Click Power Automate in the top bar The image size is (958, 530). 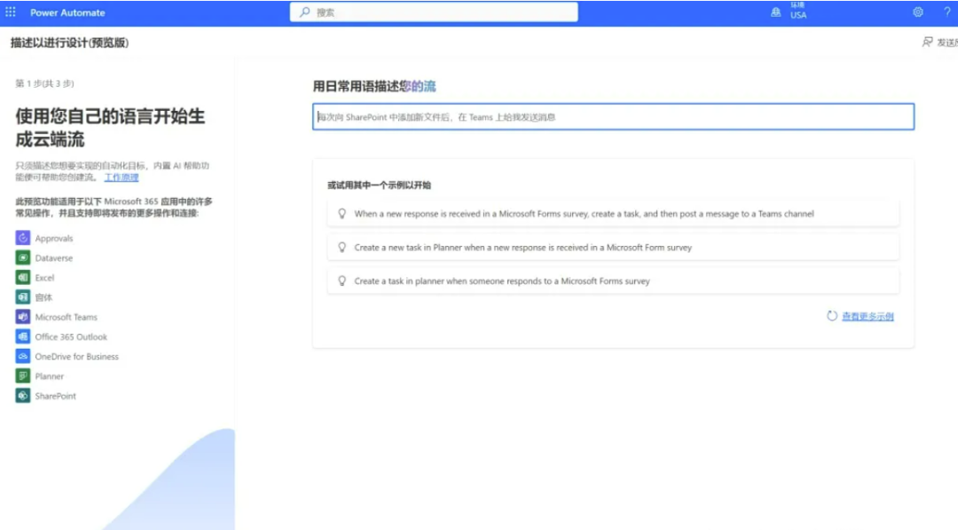67,12
